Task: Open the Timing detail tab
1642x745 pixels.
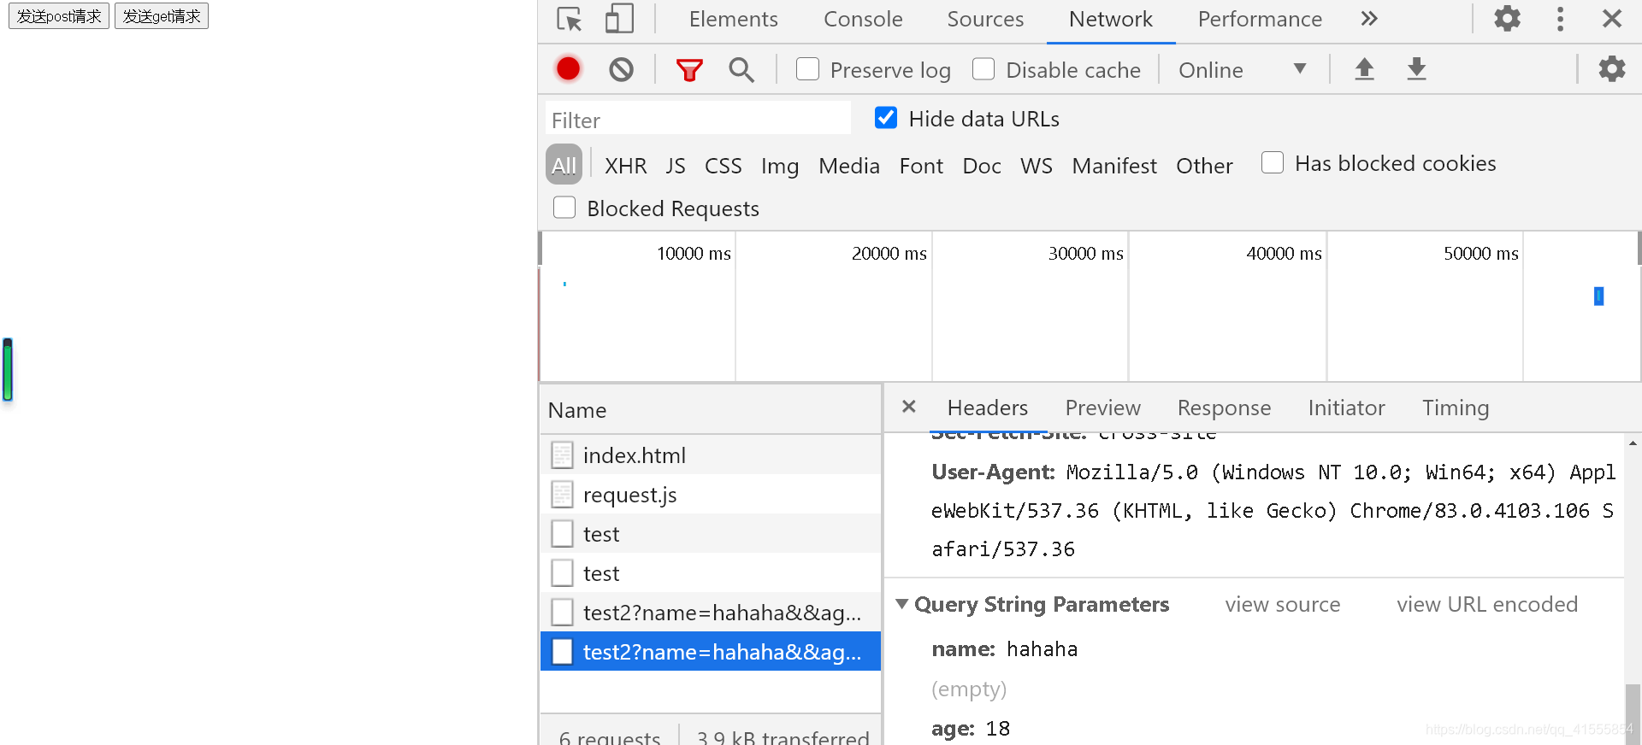Action: pyautogui.click(x=1456, y=408)
